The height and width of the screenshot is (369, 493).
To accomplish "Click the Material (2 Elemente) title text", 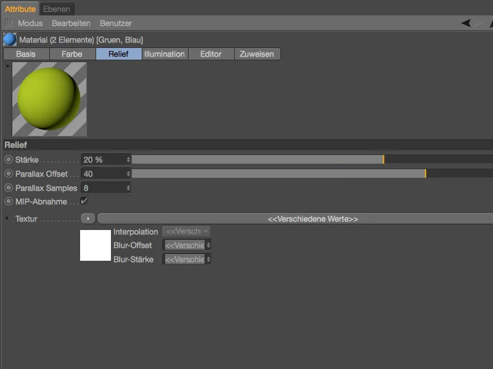I will [x=81, y=40].
